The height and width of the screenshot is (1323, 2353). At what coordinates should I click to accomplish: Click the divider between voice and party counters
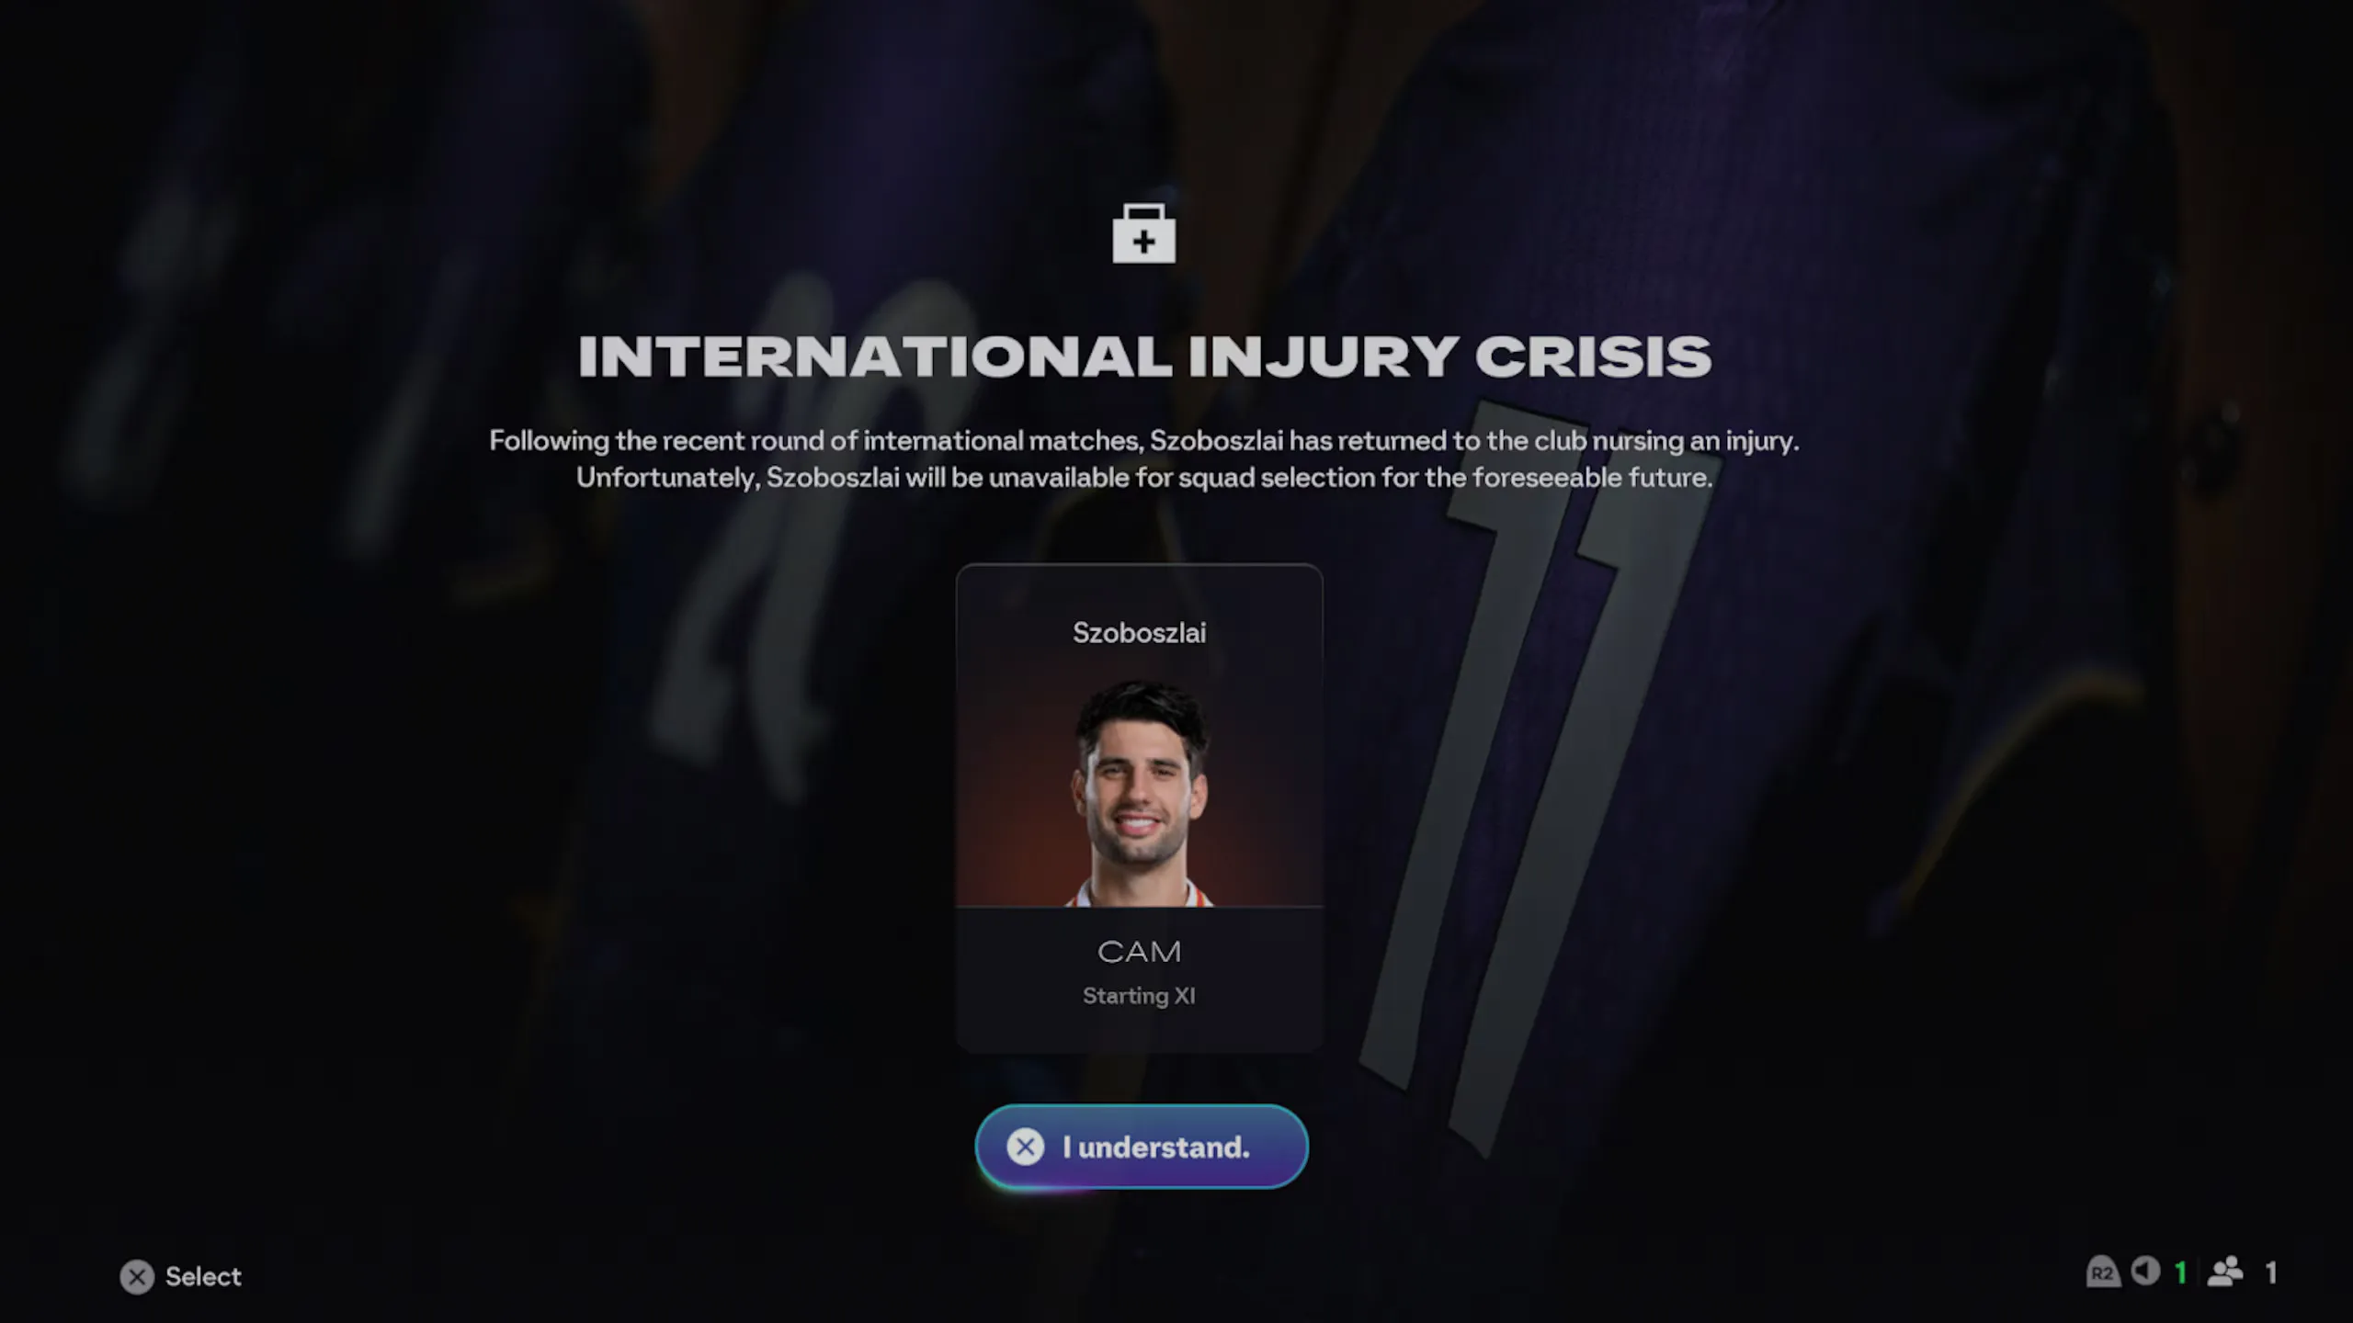(2199, 1272)
